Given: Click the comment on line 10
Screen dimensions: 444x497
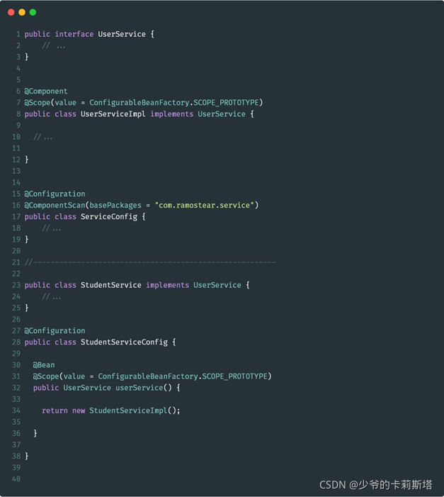Looking at the screenshot, I should (x=42, y=137).
